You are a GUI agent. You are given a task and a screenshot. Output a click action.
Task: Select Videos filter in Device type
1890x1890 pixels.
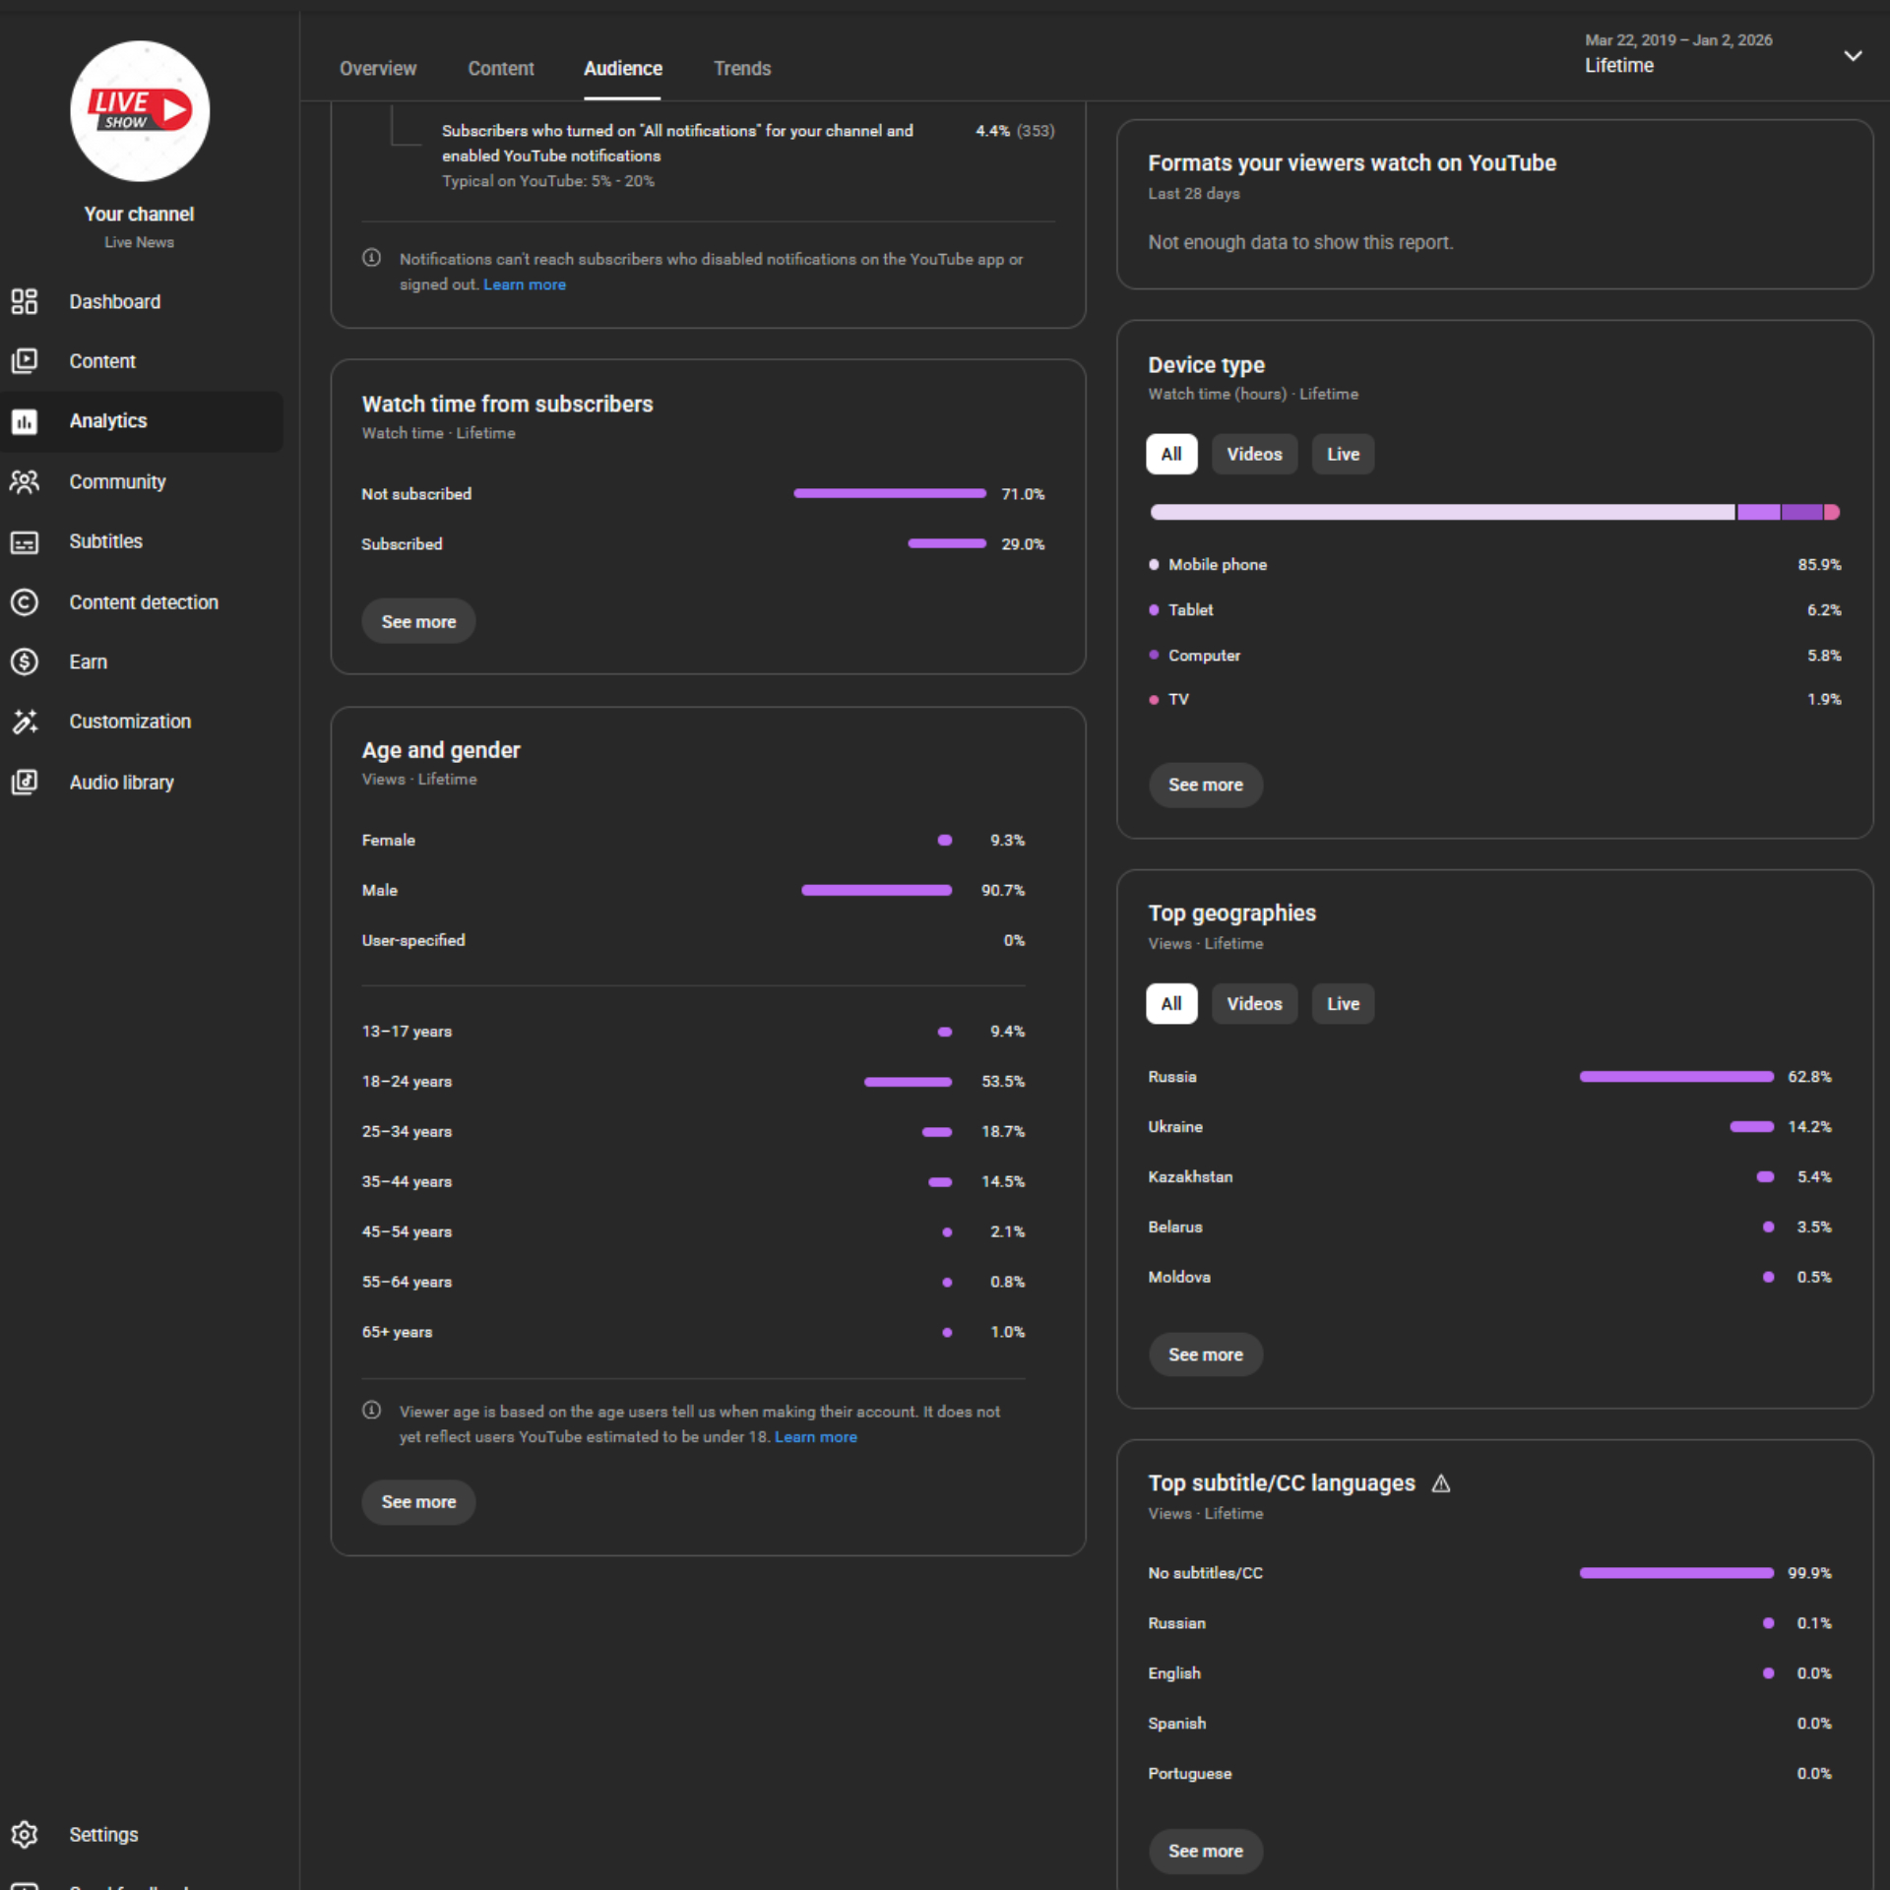tap(1254, 455)
